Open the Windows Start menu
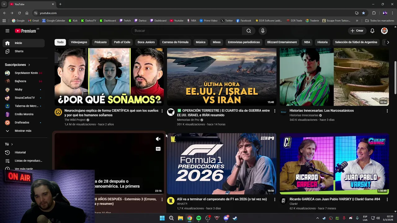The height and width of the screenshot is (223, 397). pyautogui.click(x=162, y=218)
